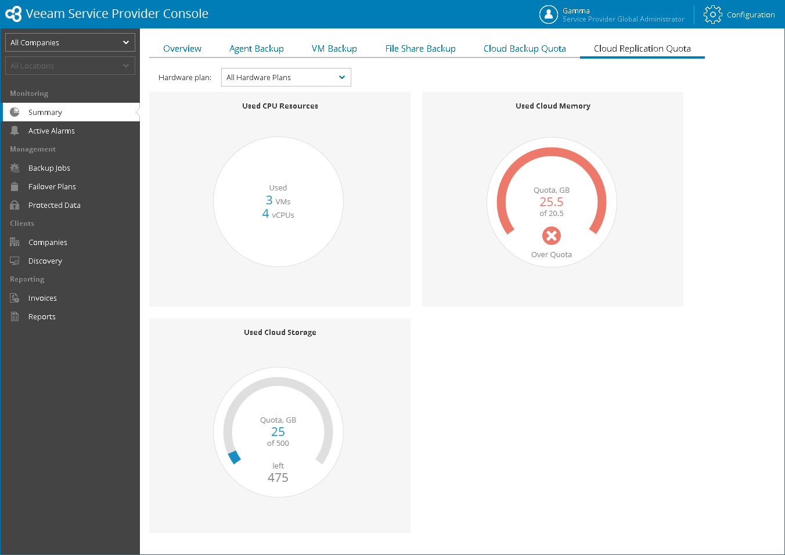The image size is (785, 555).
Task: Click the Veeam Service Provider Console title
Action: tap(117, 14)
